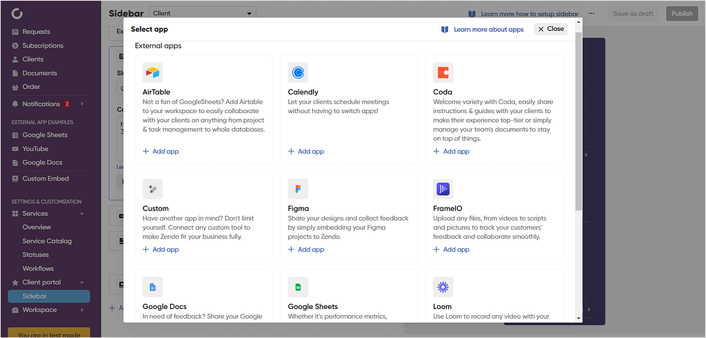Add the Figma app
706x338 pixels.
(x=306, y=250)
